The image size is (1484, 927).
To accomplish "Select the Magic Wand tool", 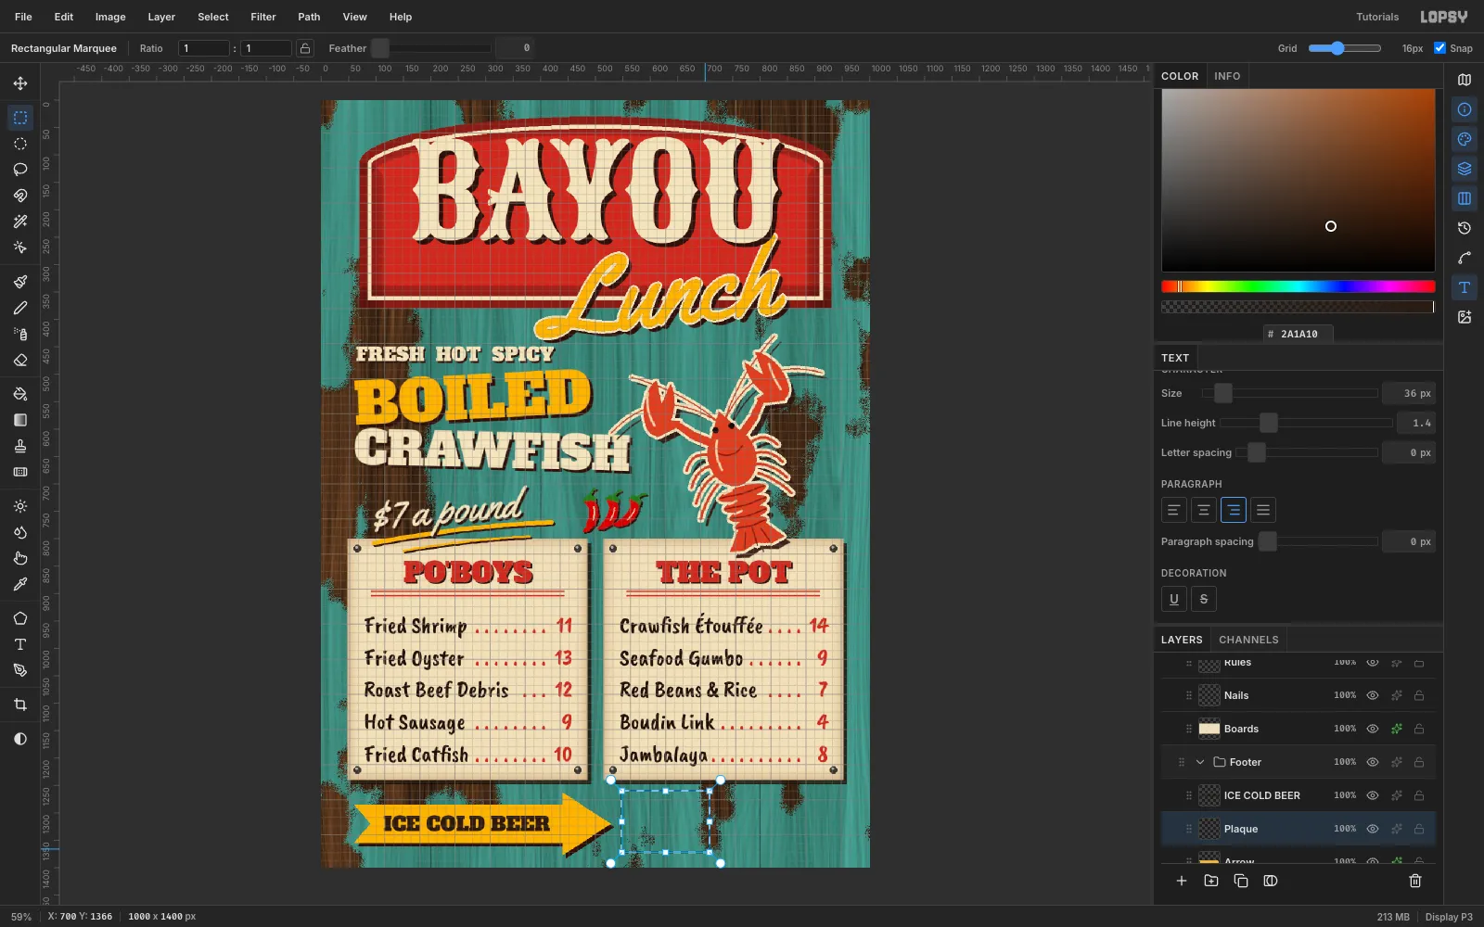I will pyautogui.click(x=20, y=222).
